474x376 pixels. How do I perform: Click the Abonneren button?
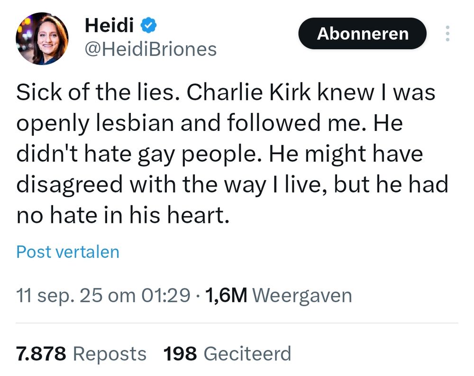362,34
